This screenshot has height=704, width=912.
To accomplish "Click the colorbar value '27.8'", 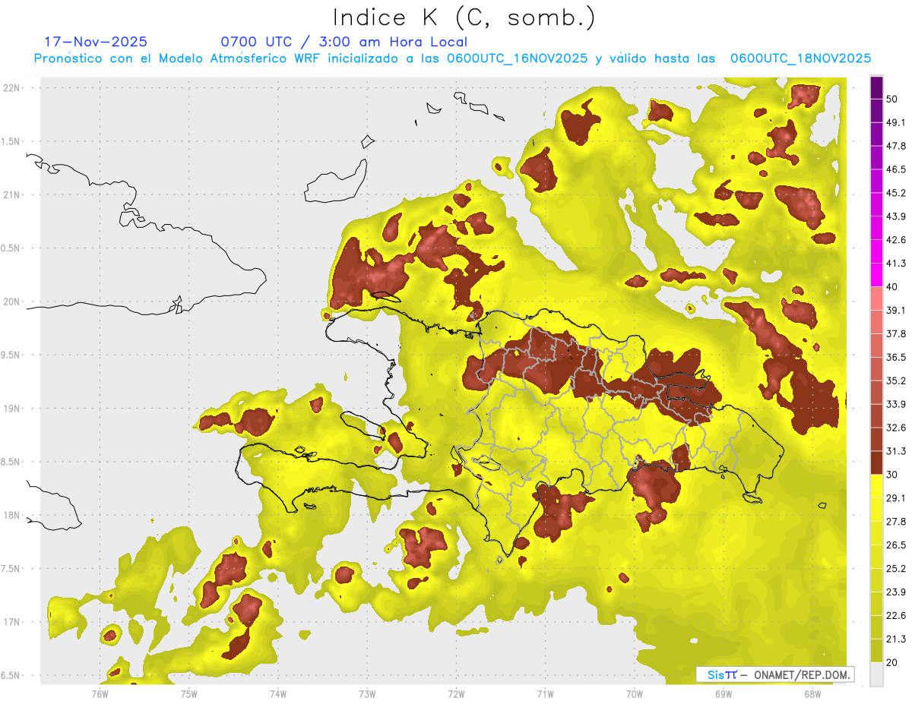I will pos(896,521).
